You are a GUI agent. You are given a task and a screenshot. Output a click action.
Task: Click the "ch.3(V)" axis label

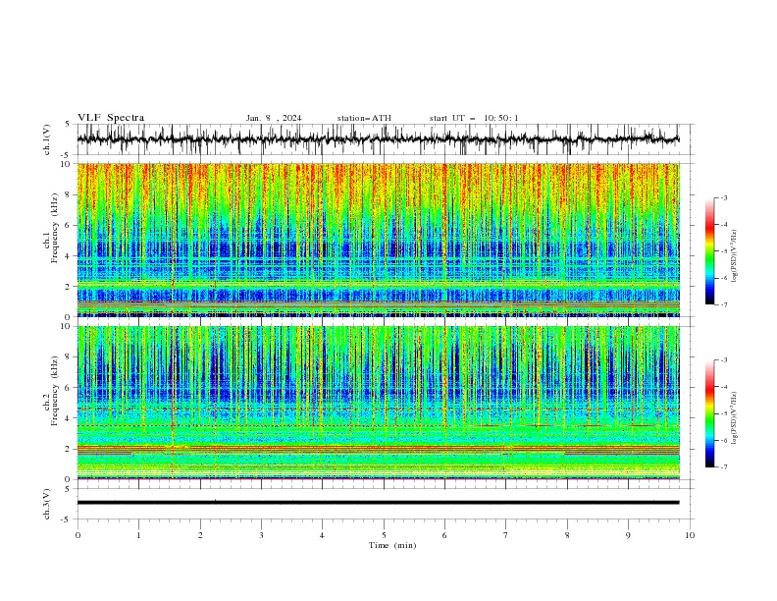pyautogui.click(x=47, y=504)
